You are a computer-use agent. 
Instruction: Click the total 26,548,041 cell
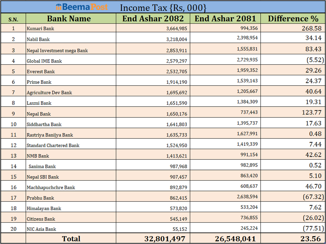[x=235, y=239]
